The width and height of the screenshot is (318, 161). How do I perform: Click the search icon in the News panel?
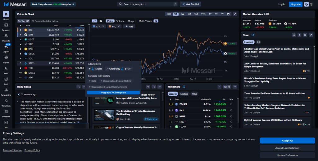(x=294, y=35)
